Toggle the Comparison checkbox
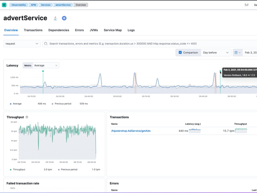Viewport: 257px width, 193px height. click(x=180, y=52)
